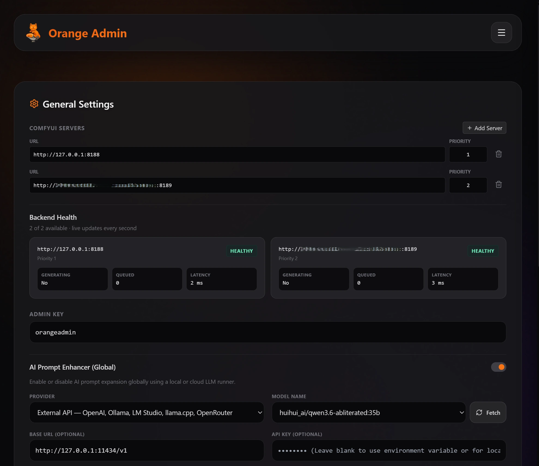
Task: Click 'http://127.0.0.1:8188' in Backend Health card
Action: click(70, 249)
